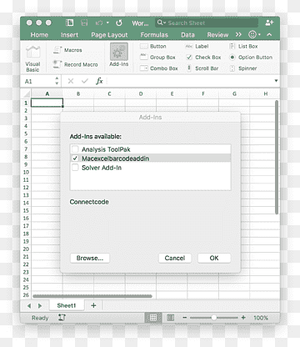Click the redo icon in title bar
The height and width of the screenshot is (347, 300).
pos(119,23)
